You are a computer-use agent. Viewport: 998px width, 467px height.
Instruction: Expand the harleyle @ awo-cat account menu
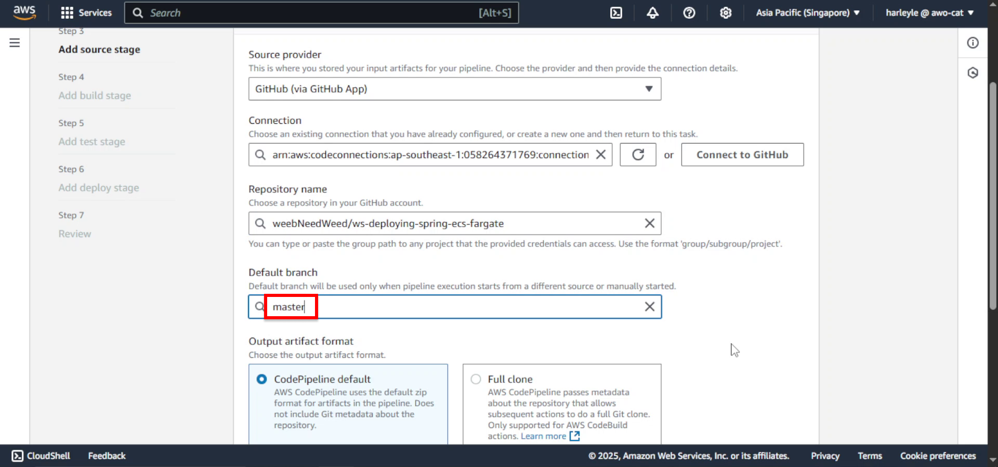point(929,12)
